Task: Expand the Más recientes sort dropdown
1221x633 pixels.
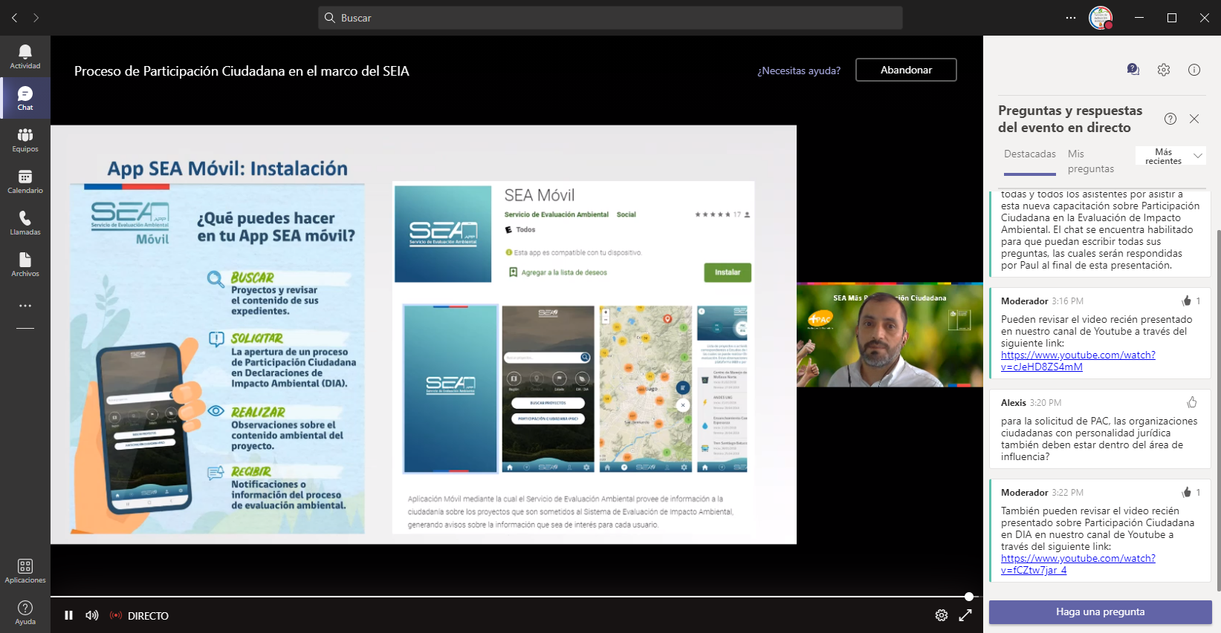Action: point(1197,156)
